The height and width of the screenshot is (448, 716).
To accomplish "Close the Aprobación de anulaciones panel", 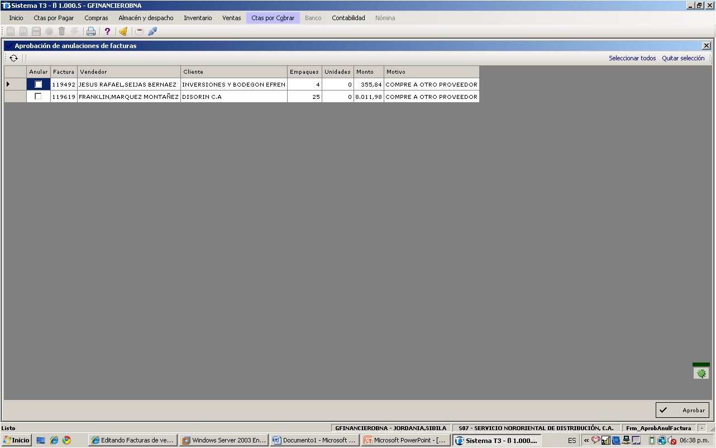I will point(707,46).
